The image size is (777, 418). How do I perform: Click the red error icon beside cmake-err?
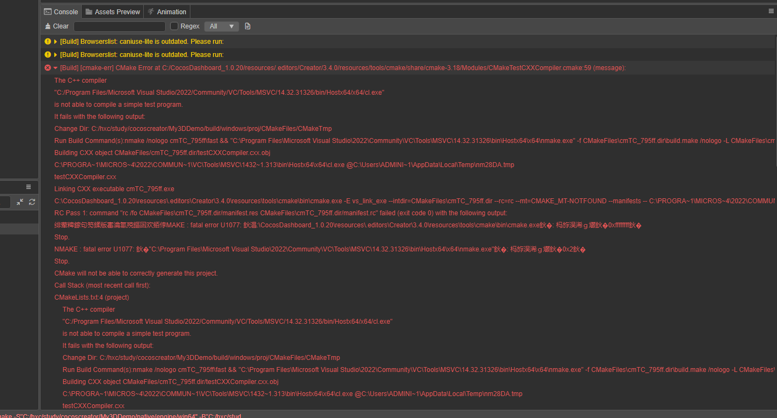(48, 68)
